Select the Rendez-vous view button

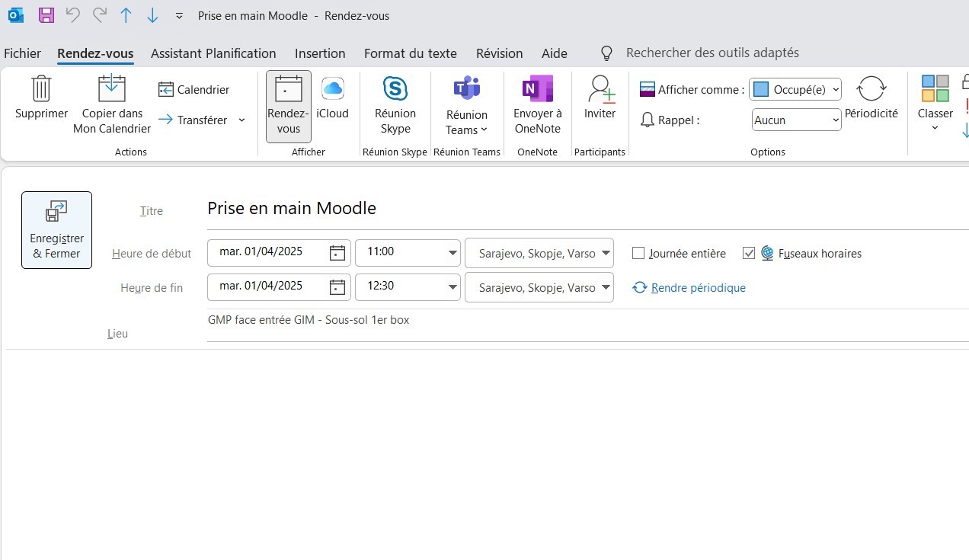point(289,107)
